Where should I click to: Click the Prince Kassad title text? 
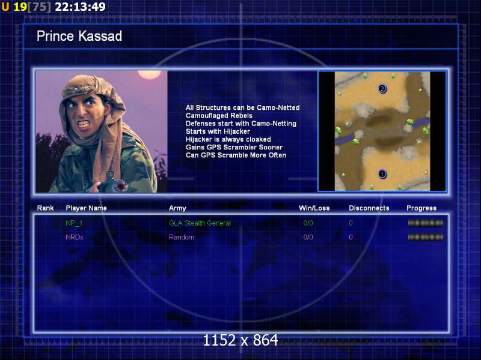(79, 36)
